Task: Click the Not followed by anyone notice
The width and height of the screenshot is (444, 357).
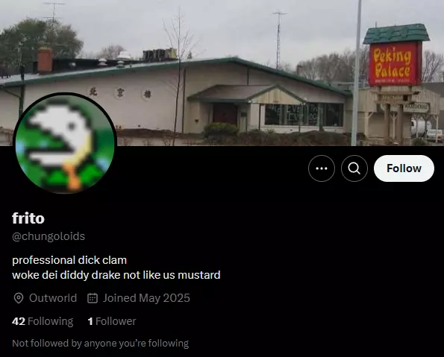Action: [101, 343]
